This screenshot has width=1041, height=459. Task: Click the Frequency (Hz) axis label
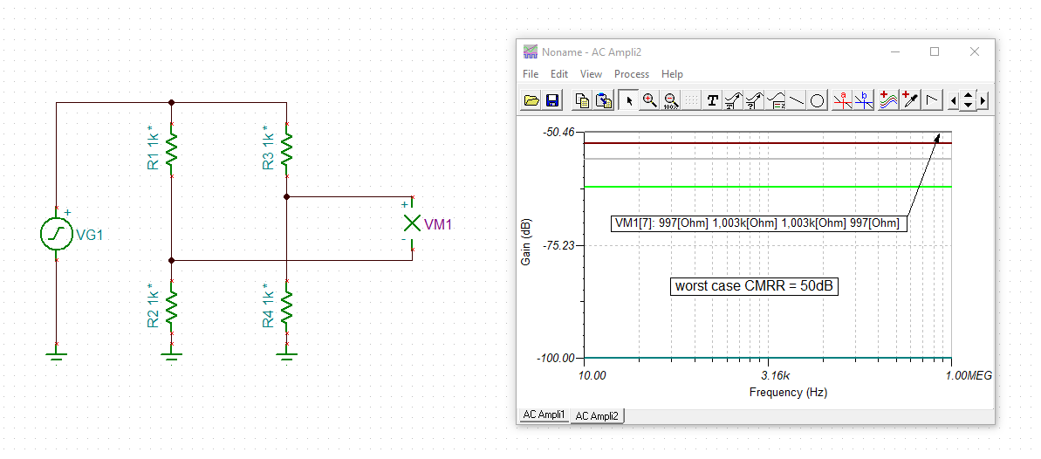[x=788, y=392]
